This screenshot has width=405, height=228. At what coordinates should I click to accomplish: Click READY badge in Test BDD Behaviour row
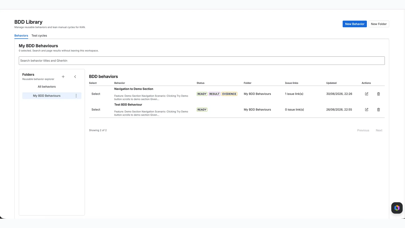[202, 110]
